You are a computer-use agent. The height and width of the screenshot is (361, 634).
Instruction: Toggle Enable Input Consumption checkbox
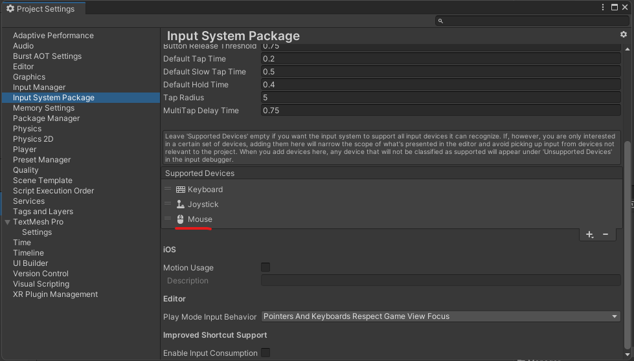266,353
